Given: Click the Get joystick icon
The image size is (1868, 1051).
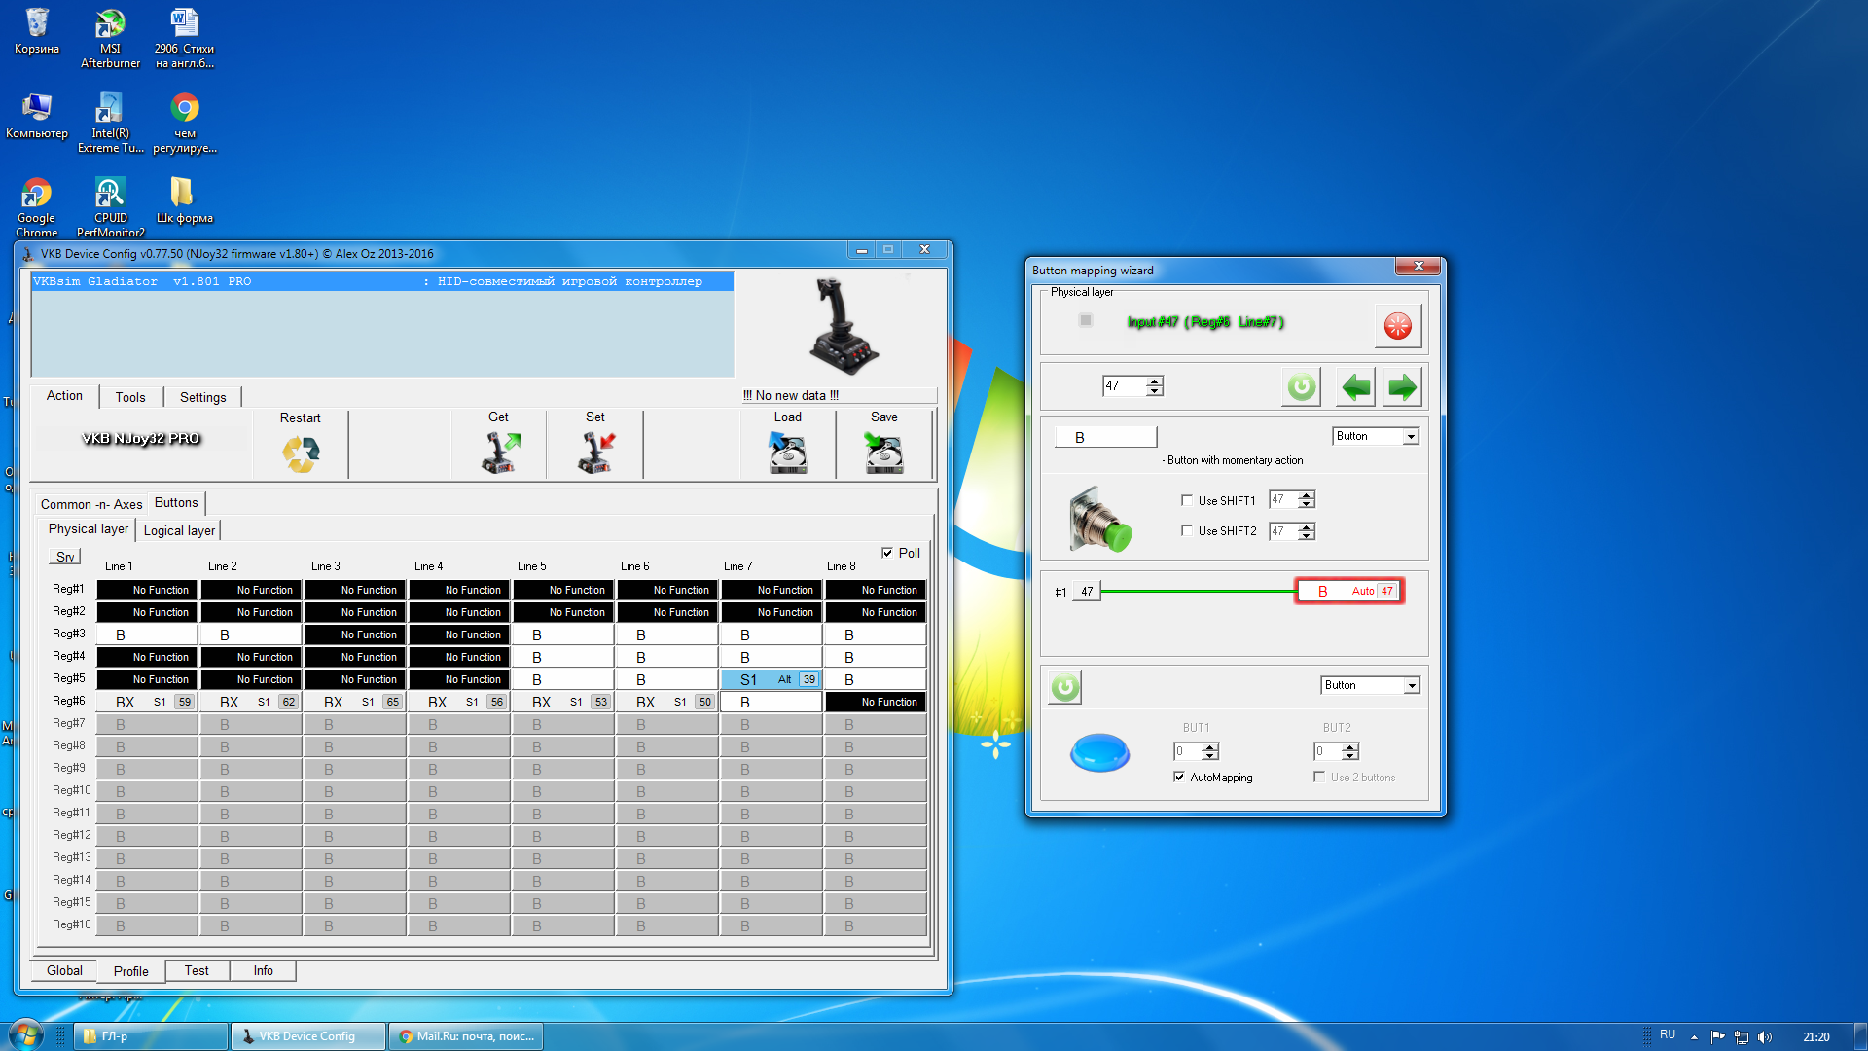Looking at the screenshot, I should [500, 453].
